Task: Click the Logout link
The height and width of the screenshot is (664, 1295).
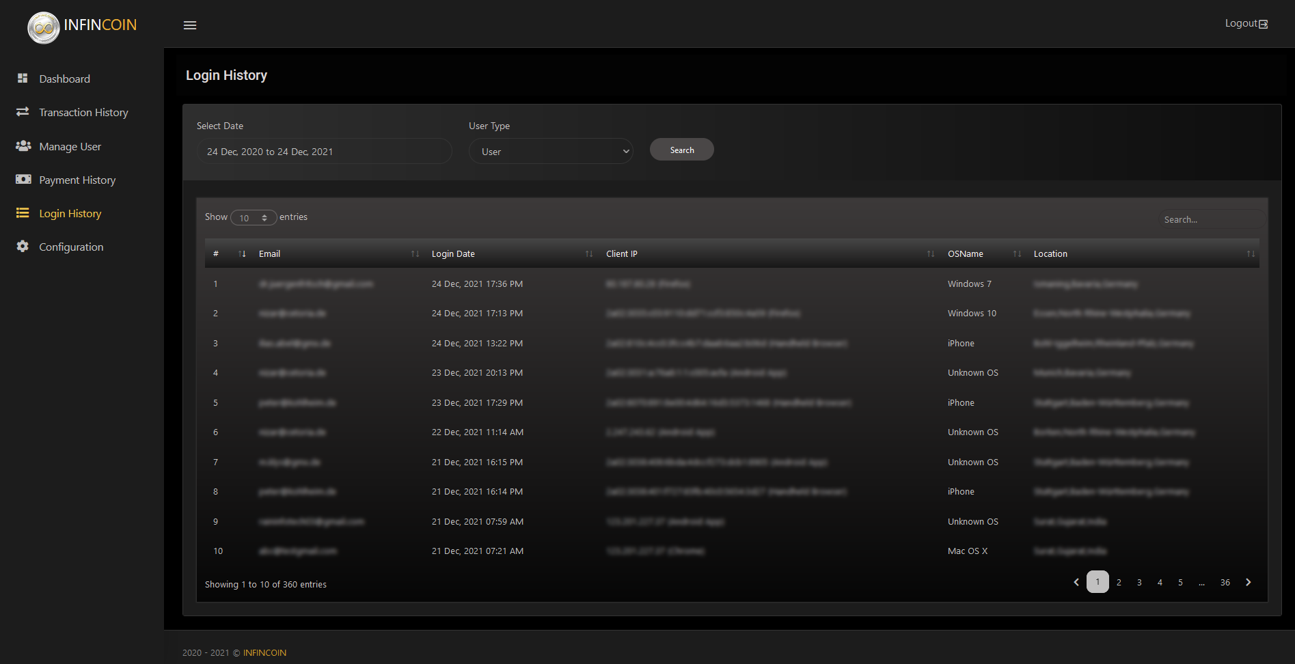Action: pos(1245,24)
